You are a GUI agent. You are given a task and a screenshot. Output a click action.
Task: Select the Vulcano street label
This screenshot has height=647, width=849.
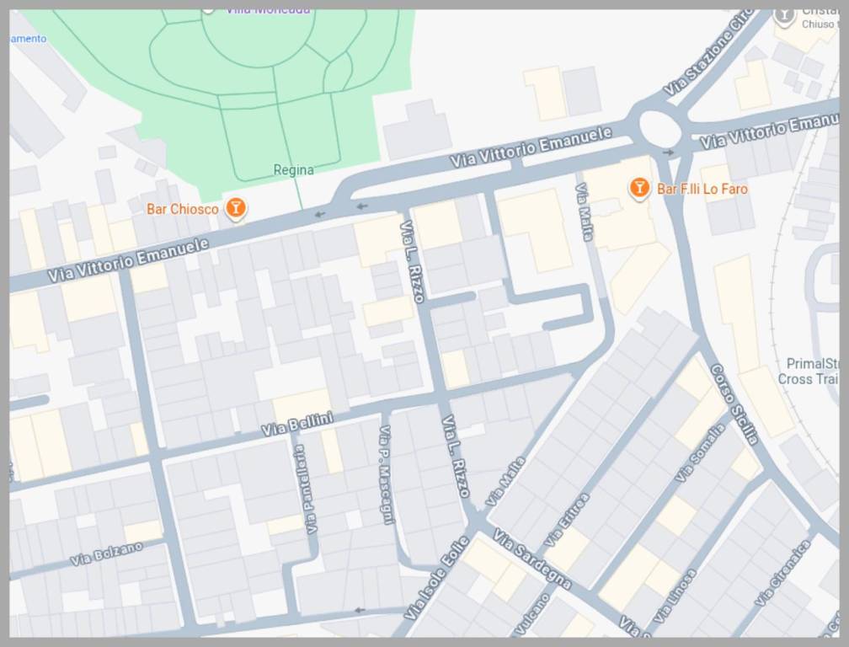(x=531, y=614)
